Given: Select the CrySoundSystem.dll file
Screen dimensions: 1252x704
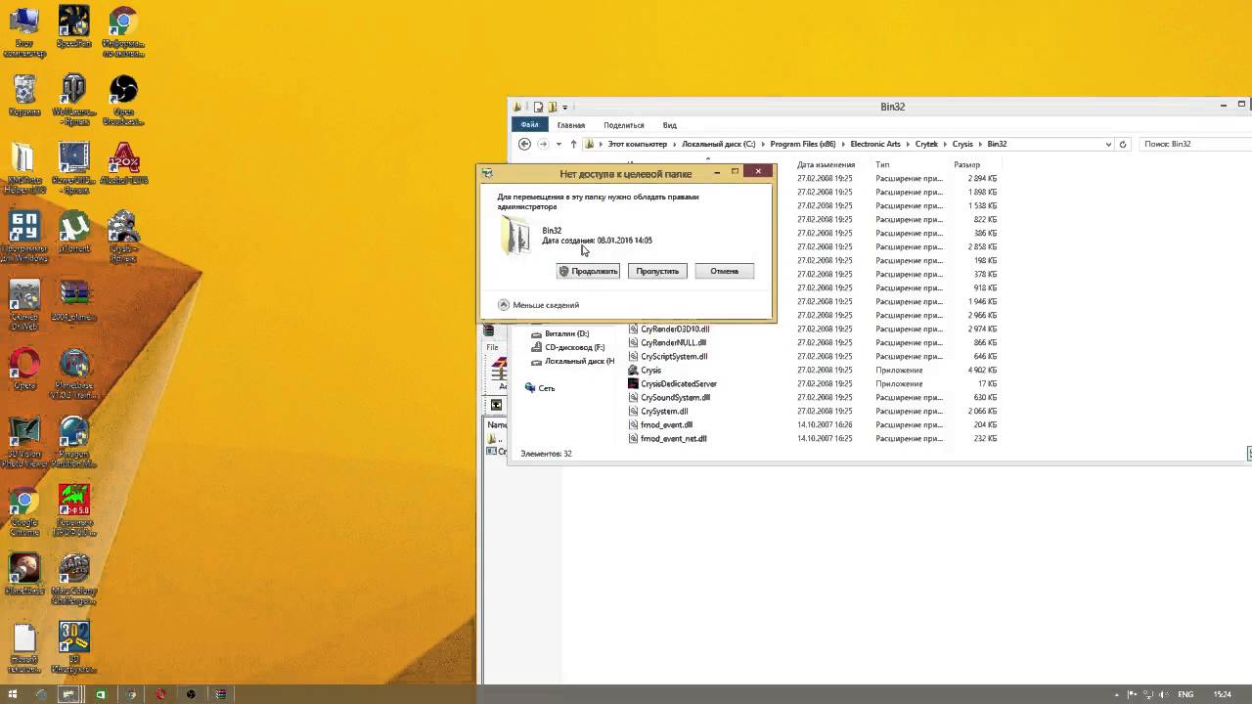Looking at the screenshot, I should [675, 398].
